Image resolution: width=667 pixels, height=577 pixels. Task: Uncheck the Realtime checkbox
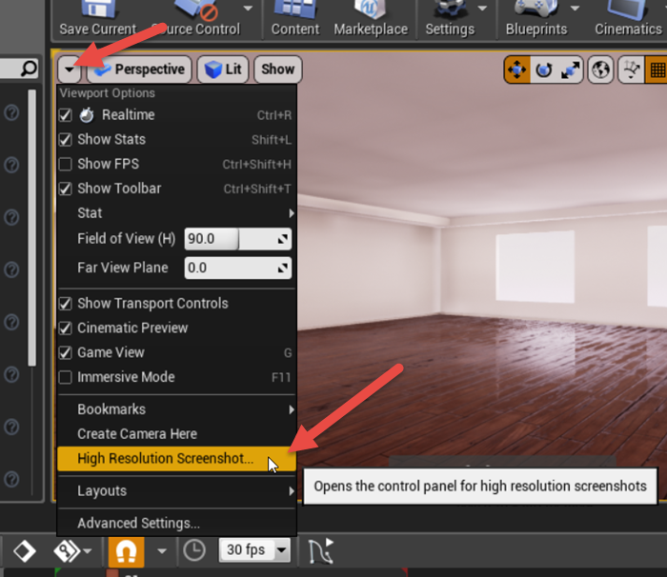(x=65, y=115)
